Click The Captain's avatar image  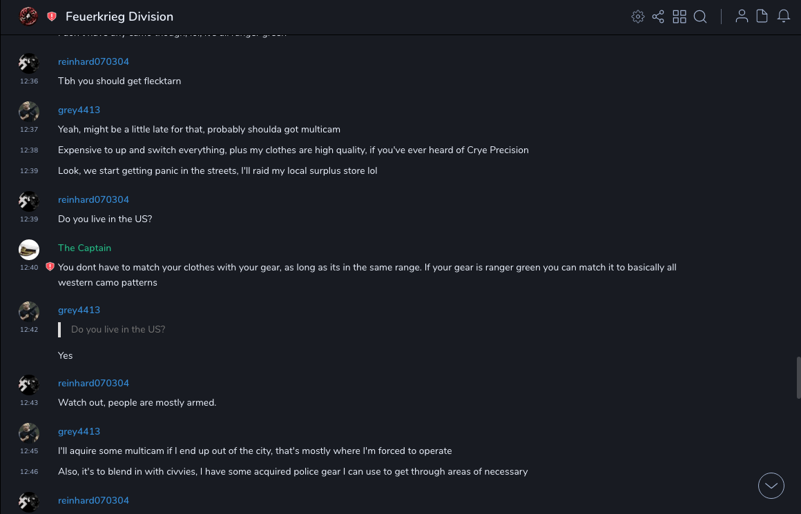29,250
